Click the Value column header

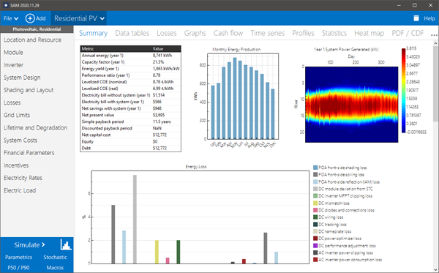(166, 49)
